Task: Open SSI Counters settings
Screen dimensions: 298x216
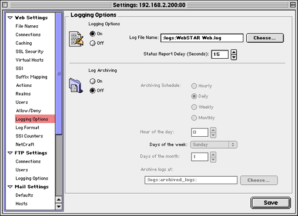Action: coord(29,136)
